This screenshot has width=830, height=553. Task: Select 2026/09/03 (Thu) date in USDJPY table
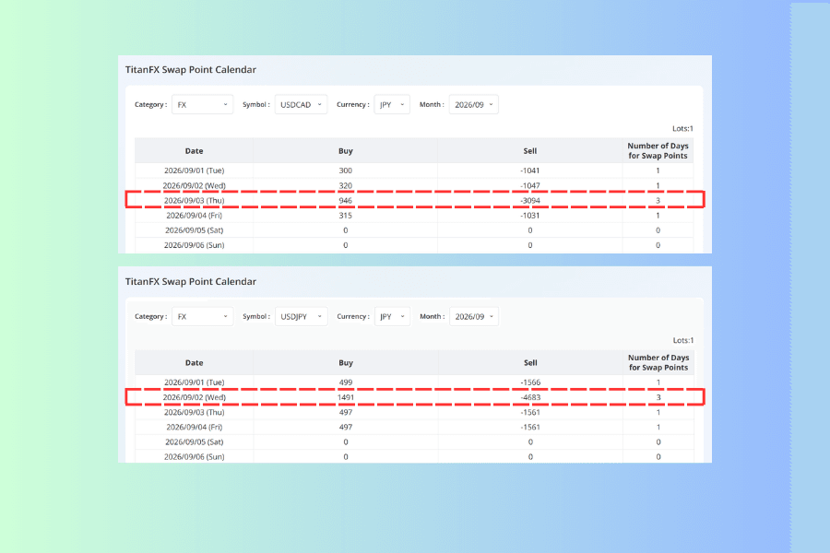(195, 412)
